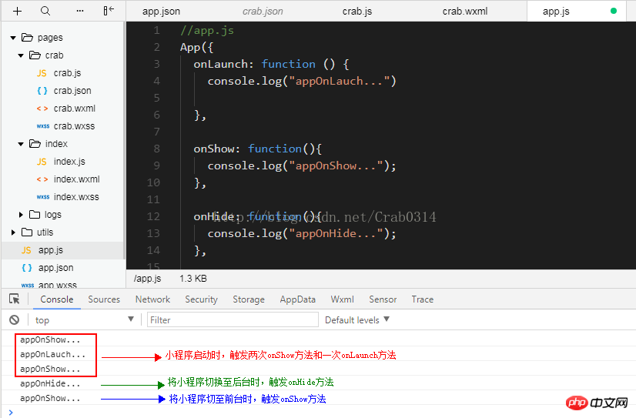Screen dimensions: 636x418
Task: Open the Storage devtools tab
Action: tap(249, 299)
